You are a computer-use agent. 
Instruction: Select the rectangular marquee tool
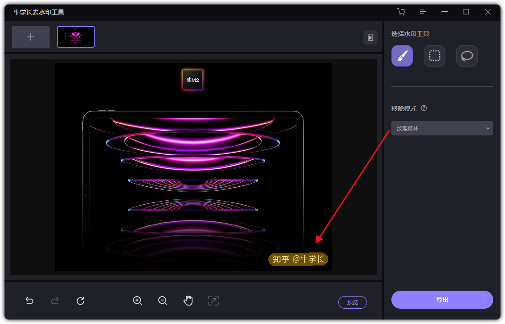click(x=435, y=56)
